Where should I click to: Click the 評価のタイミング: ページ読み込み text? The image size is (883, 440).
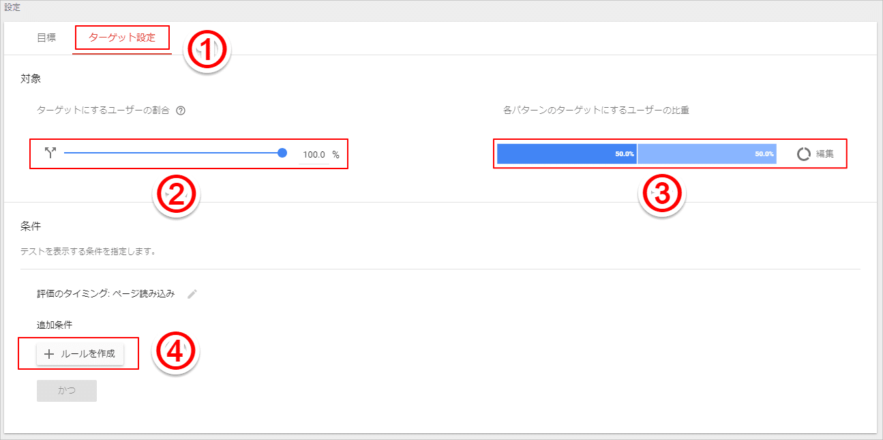[106, 294]
